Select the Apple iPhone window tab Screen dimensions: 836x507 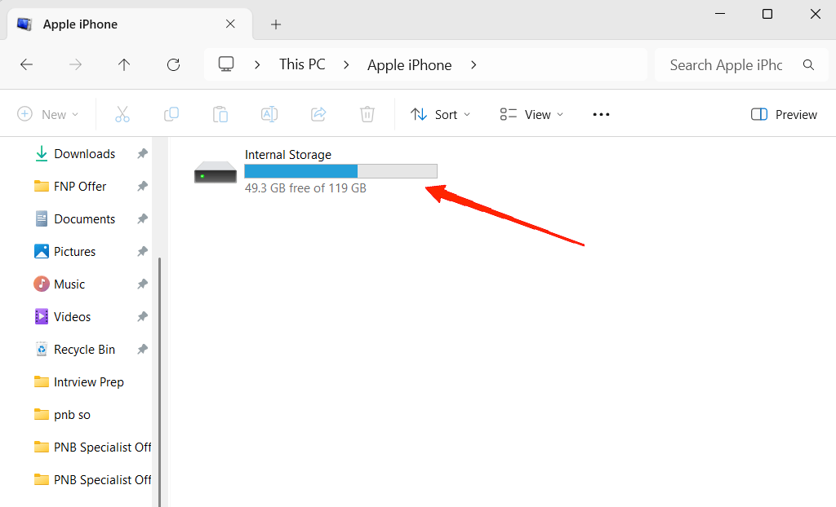click(129, 24)
